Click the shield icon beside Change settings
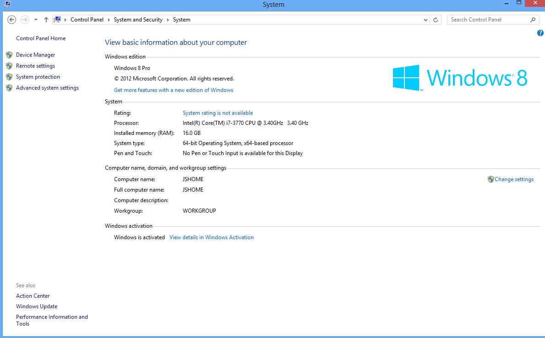 [x=490, y=179]
